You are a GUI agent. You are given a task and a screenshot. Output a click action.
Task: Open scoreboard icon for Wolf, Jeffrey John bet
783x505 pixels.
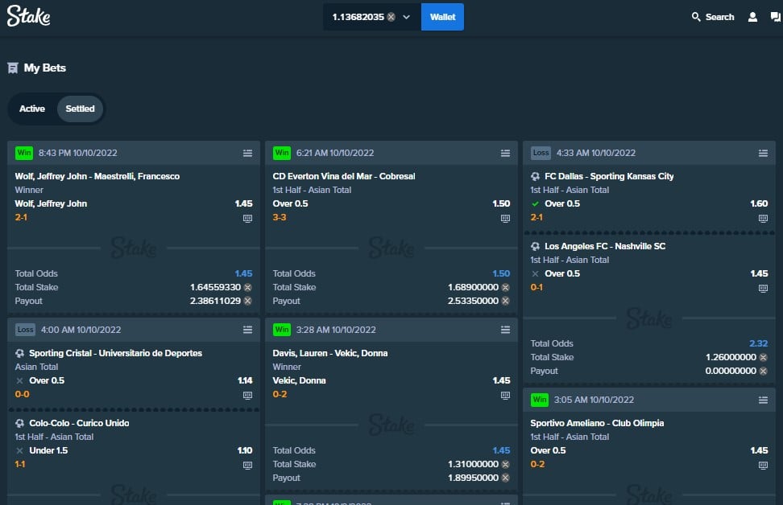coord(247,219)
